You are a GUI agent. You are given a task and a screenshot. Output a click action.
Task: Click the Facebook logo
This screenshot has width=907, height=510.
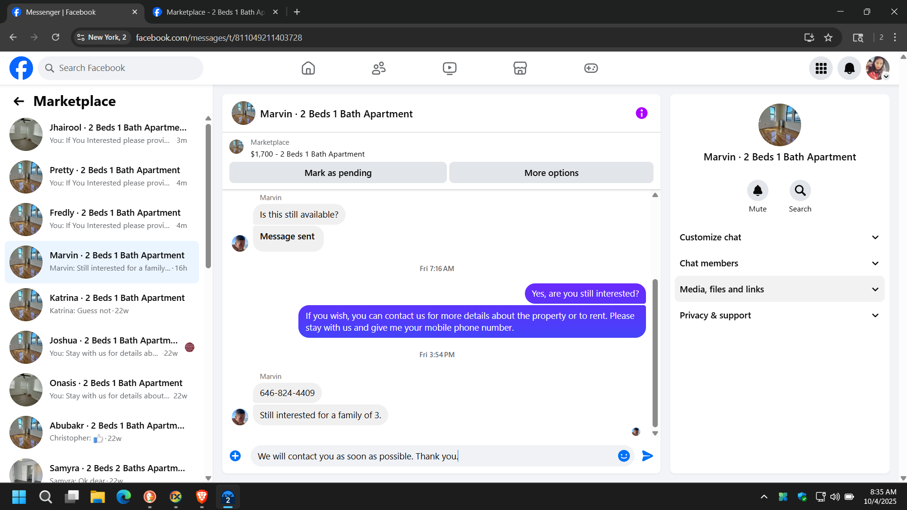coord(21,68)
